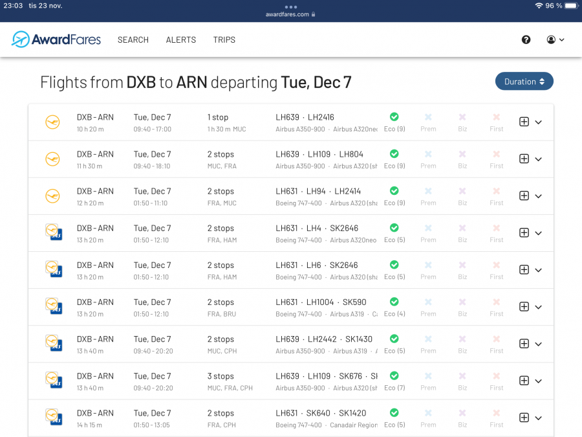
Task: Click the plus icon for LH631 · LH4 · SK2646
Action: (x=524, y=232)
